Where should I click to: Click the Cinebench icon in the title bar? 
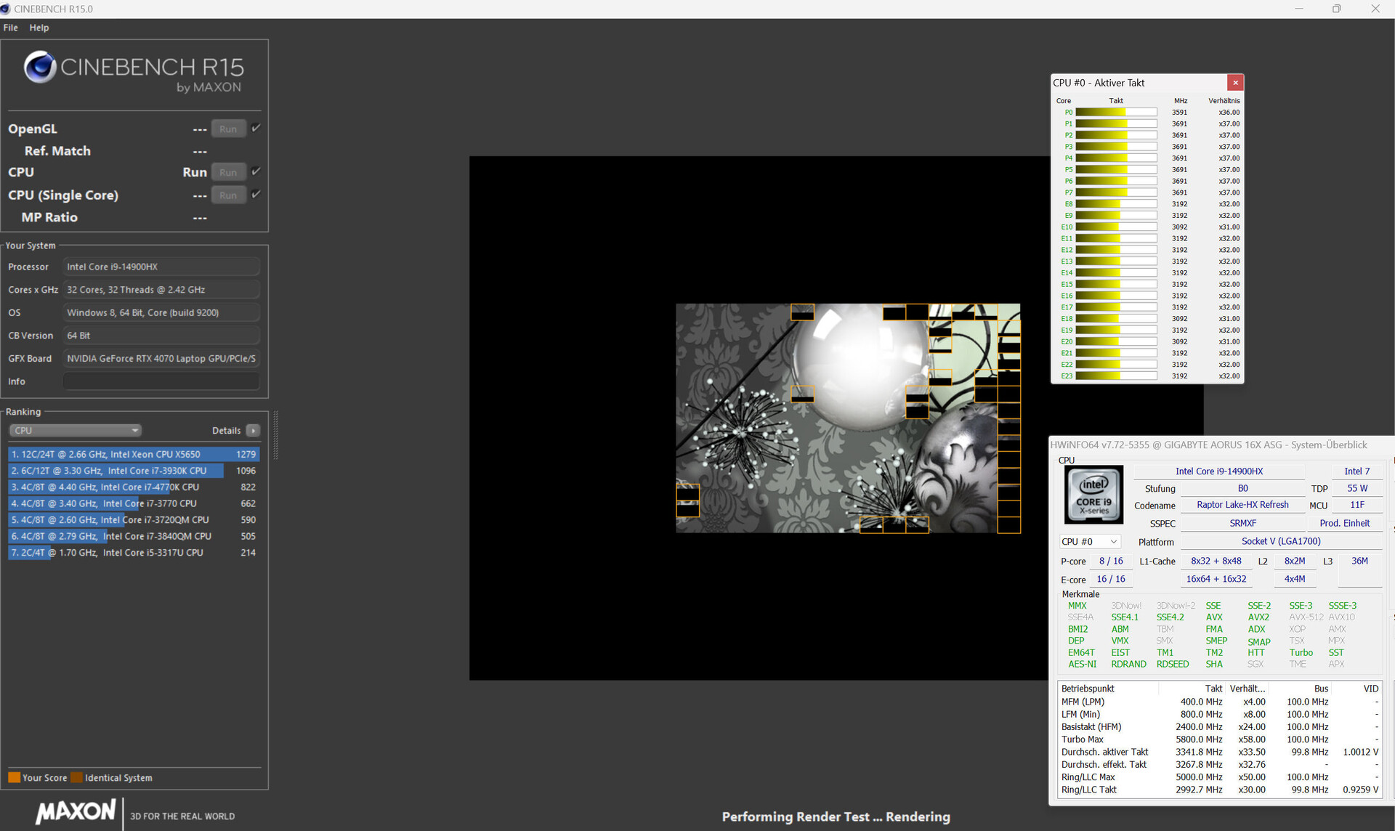tap(6, 9)
